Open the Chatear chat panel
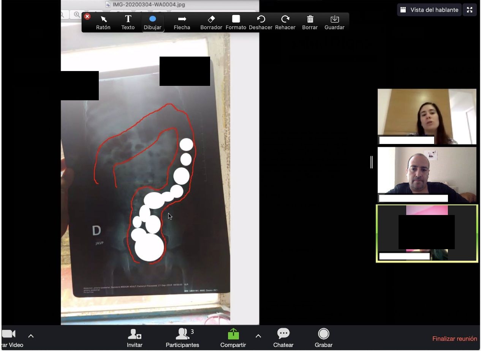The height and width of the screenshot is (351, 481). coord(283,338)
